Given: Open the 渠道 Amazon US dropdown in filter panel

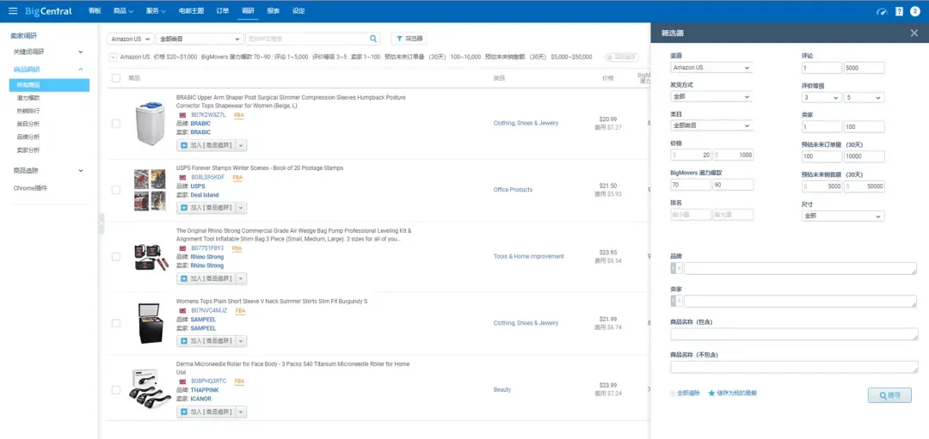Looking at the screenshot, I should [711, 68].
